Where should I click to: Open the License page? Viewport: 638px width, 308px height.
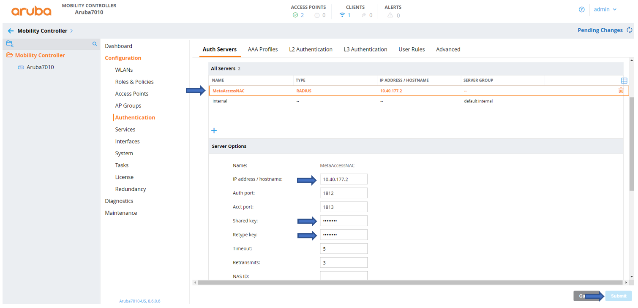pyautogui.click(x=124, y=177)
